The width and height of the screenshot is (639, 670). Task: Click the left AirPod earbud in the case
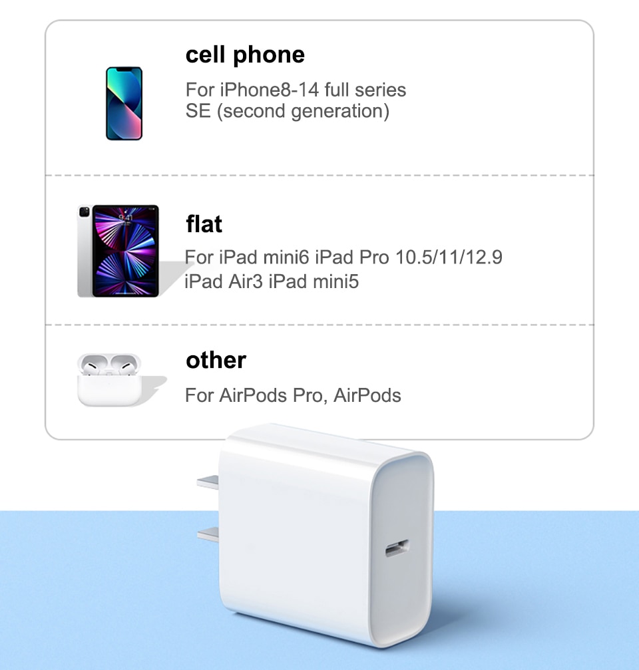click(93, 365)
